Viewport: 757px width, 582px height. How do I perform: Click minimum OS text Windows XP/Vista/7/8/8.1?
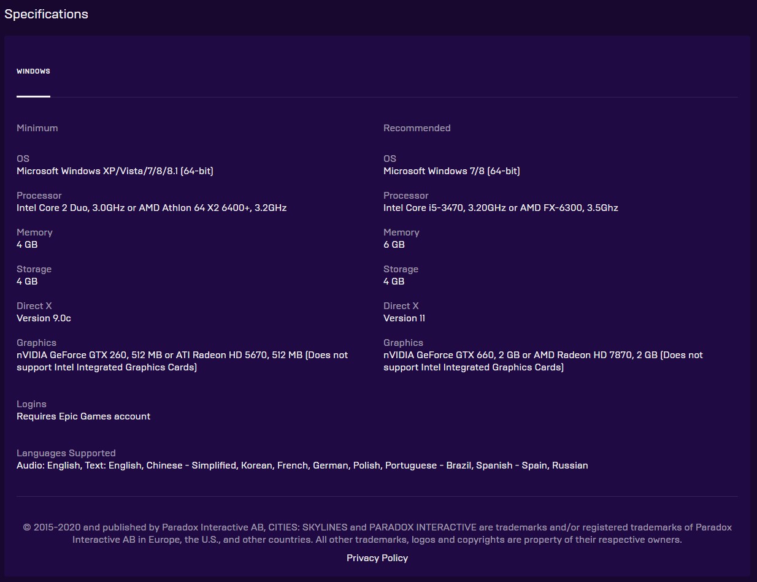click(x=115, y=171)
